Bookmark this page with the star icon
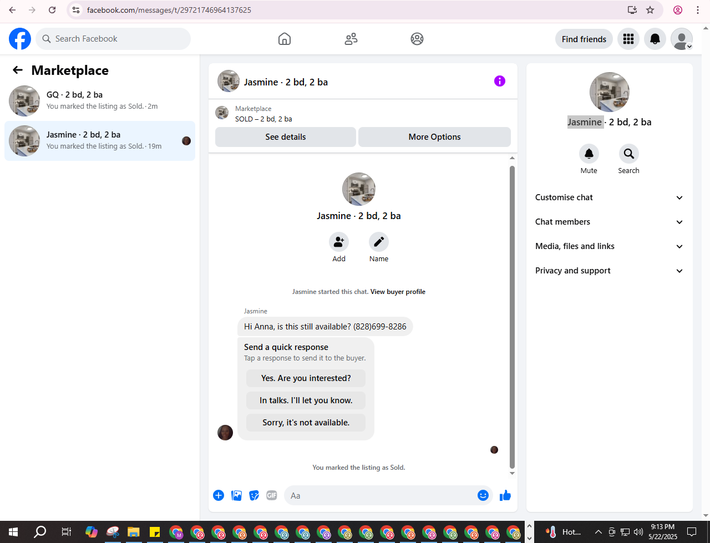Image resolution: width=710 pixels, height=543 pixels. point(651,10)
